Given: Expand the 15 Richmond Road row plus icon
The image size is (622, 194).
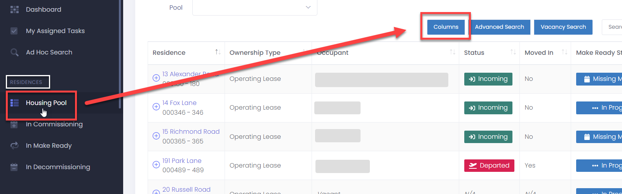Looking at the screenshot, I should (x=156, y=136).
